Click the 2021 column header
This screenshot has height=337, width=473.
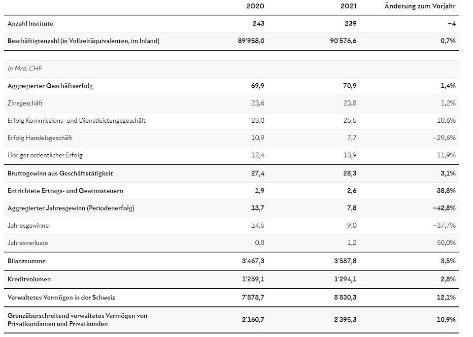pyautogui.click(x=347, y=6)
